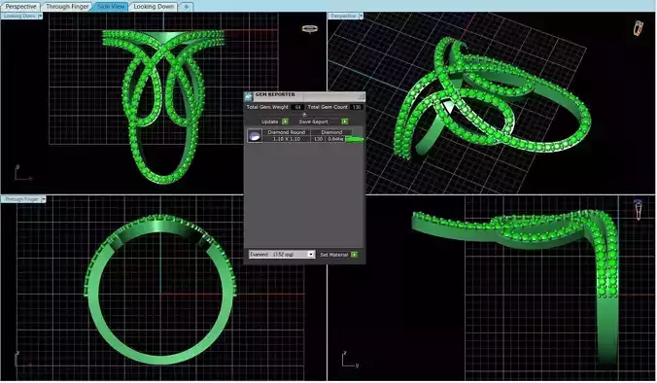The width and height of the screenshot is (657, 383).
Task: Click the Gem Reporter panel icon
Action: [249, 97]
